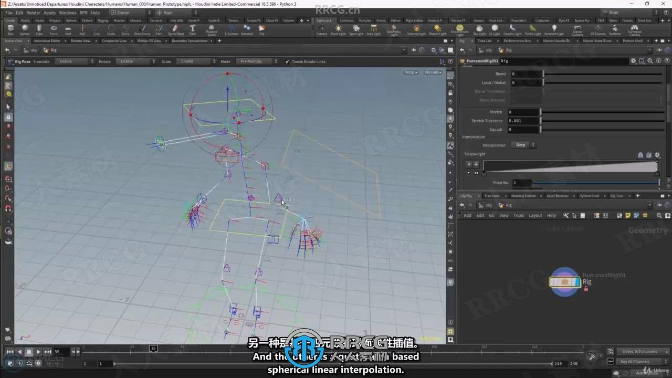
Task: Open Interpolation Slerp dropdown
Action: [523, 145]
